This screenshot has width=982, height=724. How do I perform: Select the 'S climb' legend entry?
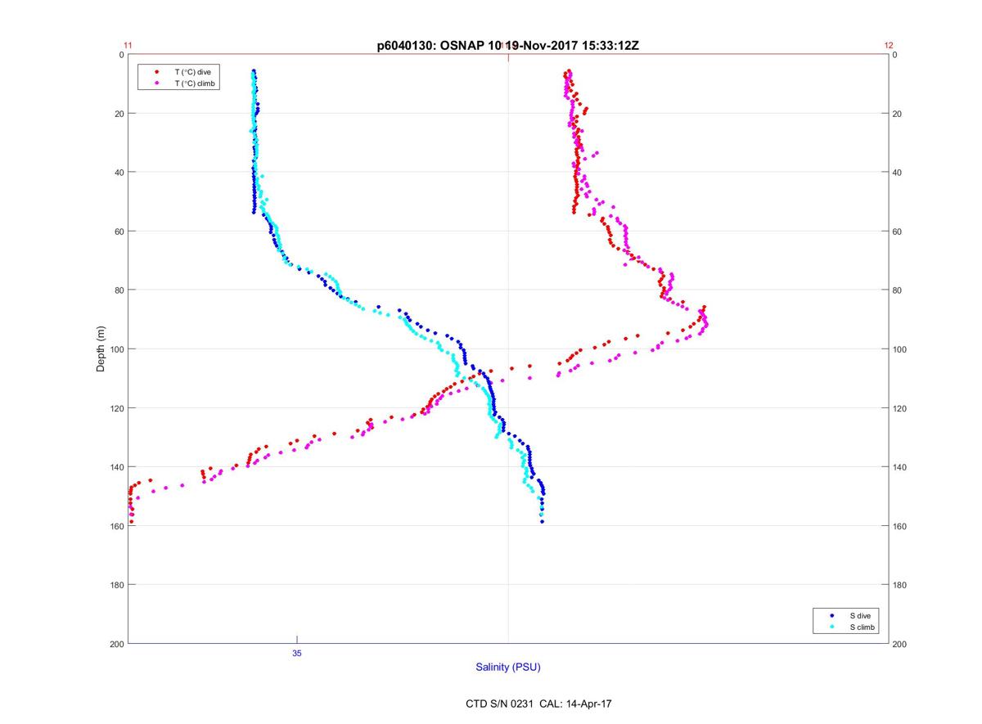[x=862, y=627]
